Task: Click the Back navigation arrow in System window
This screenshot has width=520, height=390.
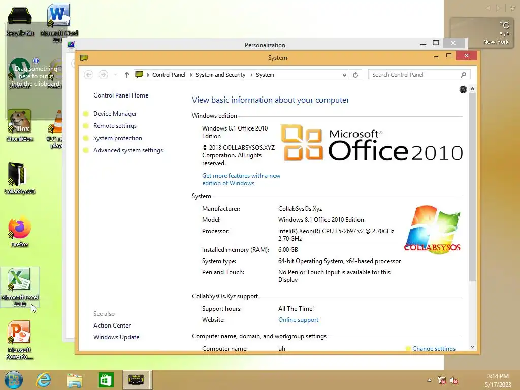Action: [88, 75]
